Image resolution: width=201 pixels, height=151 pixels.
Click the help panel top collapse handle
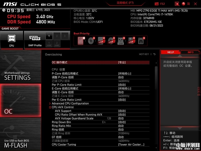click(180, 56)
